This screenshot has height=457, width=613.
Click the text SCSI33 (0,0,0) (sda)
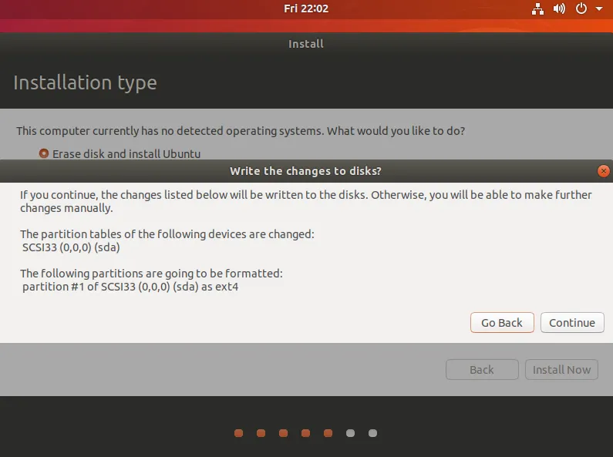click(x=71, y=247)
